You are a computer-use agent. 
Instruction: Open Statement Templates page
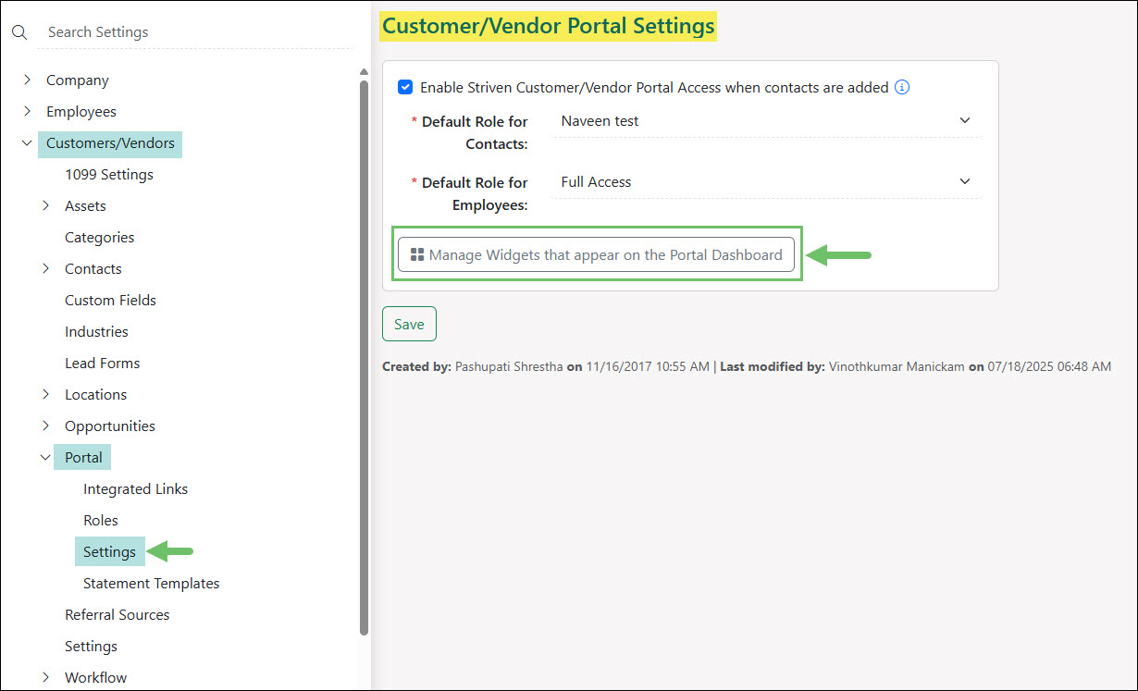point(151,584)
